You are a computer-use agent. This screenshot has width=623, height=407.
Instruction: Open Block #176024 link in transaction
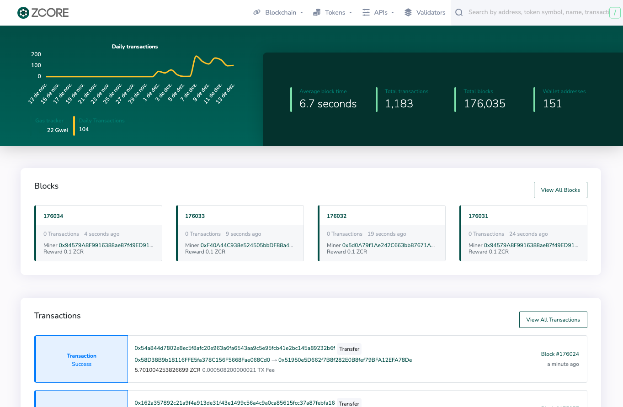[x=559, y=354]
